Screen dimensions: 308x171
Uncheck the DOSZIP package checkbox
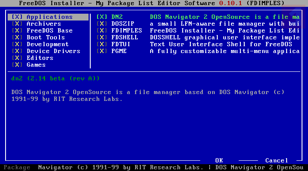[102, 24]
